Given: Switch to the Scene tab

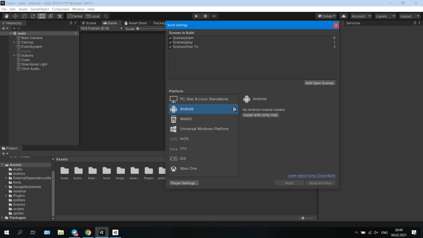Looking at the screenshot, I should pos(89,23).
